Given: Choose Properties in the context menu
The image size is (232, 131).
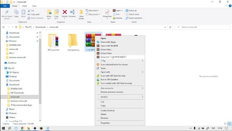Looking at the screenshot, I should pos(120,123).
